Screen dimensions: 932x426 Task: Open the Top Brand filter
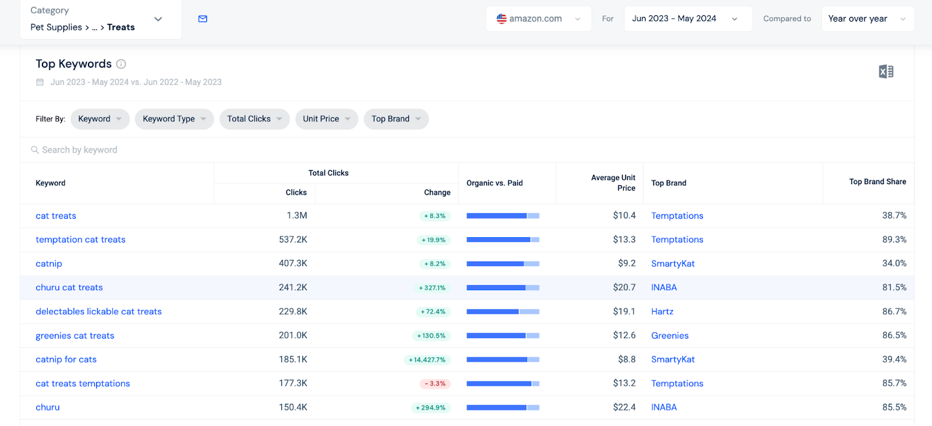click(x=396, y=119)
